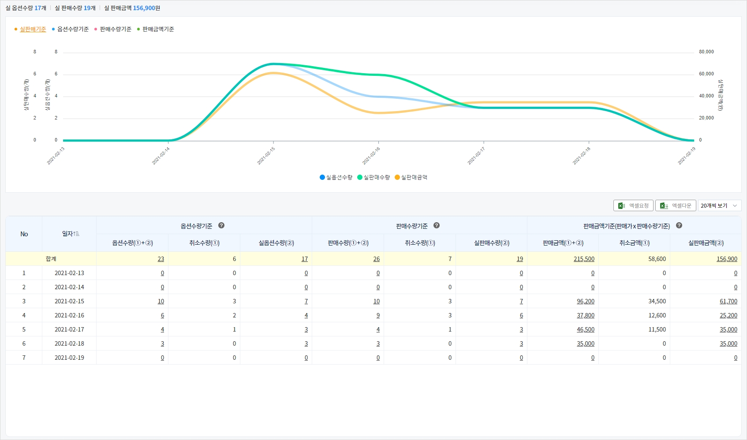The image size is (747, 440).
Task: Click the 2021-02-14 date cell
Action: pos(69,287)
